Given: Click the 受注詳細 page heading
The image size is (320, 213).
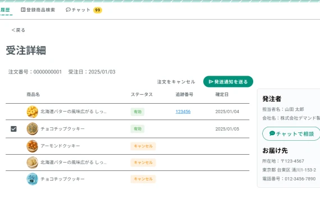Looking at the screenshot, I should click(26, 50).
